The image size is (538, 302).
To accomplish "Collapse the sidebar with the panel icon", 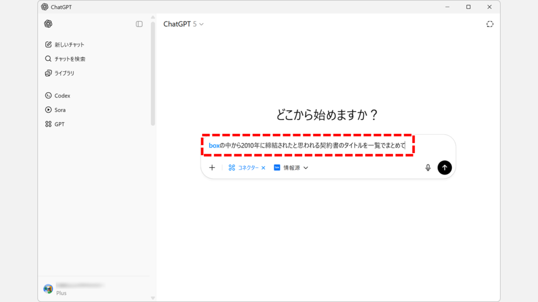I will pyautogui.click(x=139, y=24).
